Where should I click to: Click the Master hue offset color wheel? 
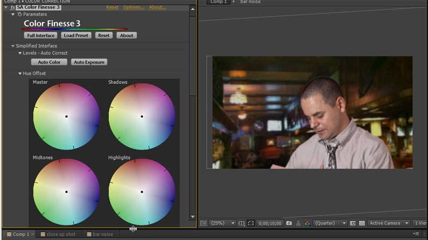66,116
